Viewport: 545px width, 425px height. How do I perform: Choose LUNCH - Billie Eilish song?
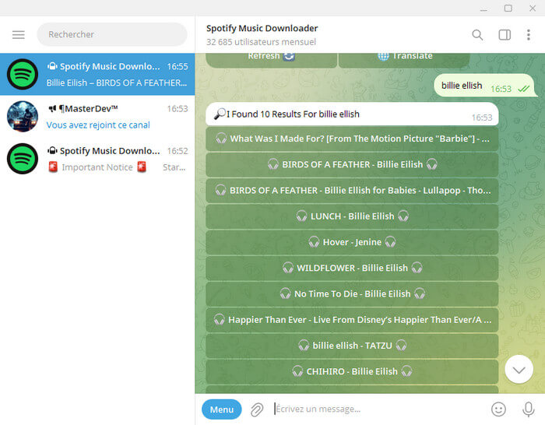352,216
